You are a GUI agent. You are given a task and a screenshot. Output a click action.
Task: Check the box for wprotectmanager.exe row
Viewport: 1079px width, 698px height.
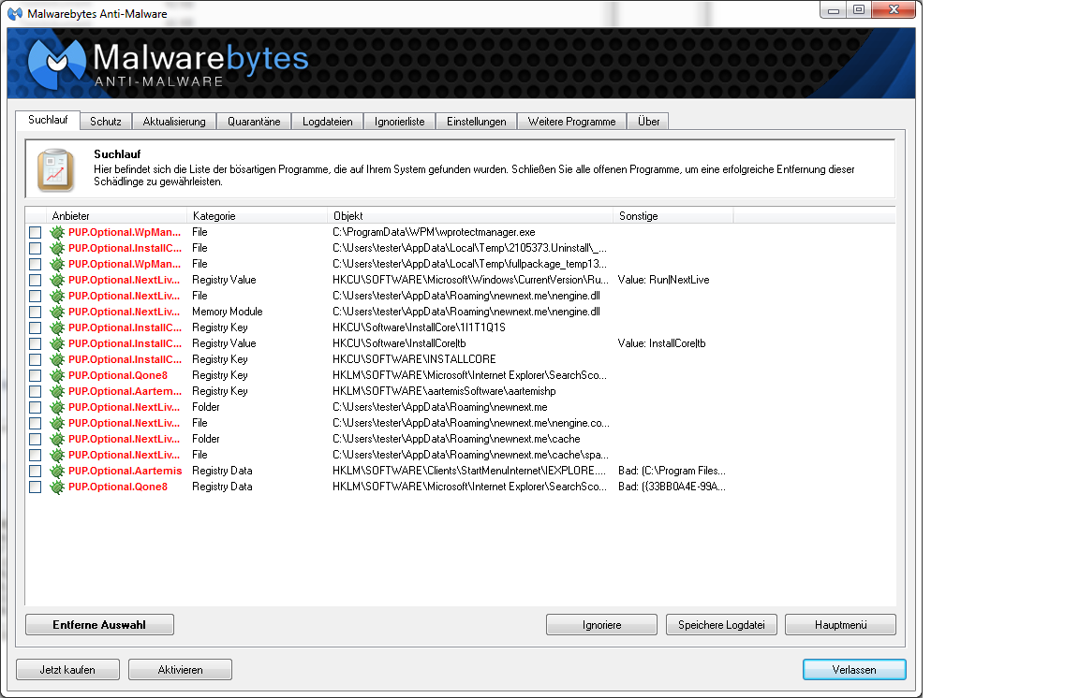(35, 232)
